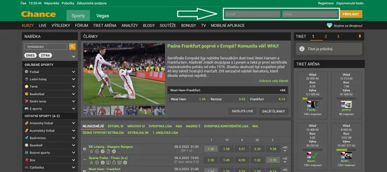
Task: Toggle the DNES filter pill
Action: click(30, 55)
